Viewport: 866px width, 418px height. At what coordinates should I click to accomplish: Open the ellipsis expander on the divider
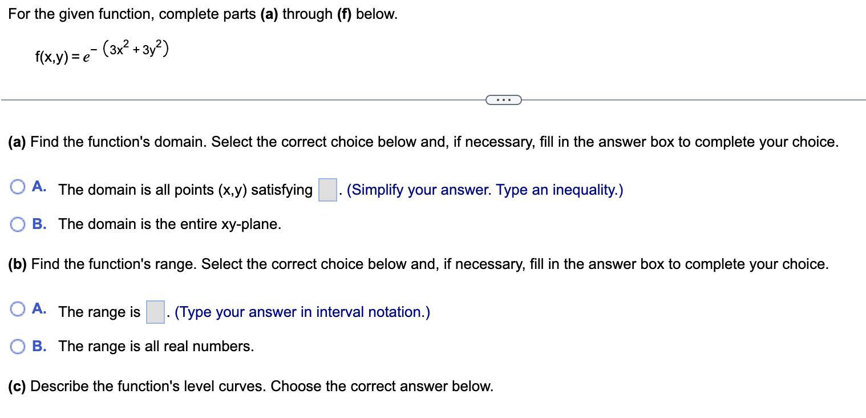[504, 99]
